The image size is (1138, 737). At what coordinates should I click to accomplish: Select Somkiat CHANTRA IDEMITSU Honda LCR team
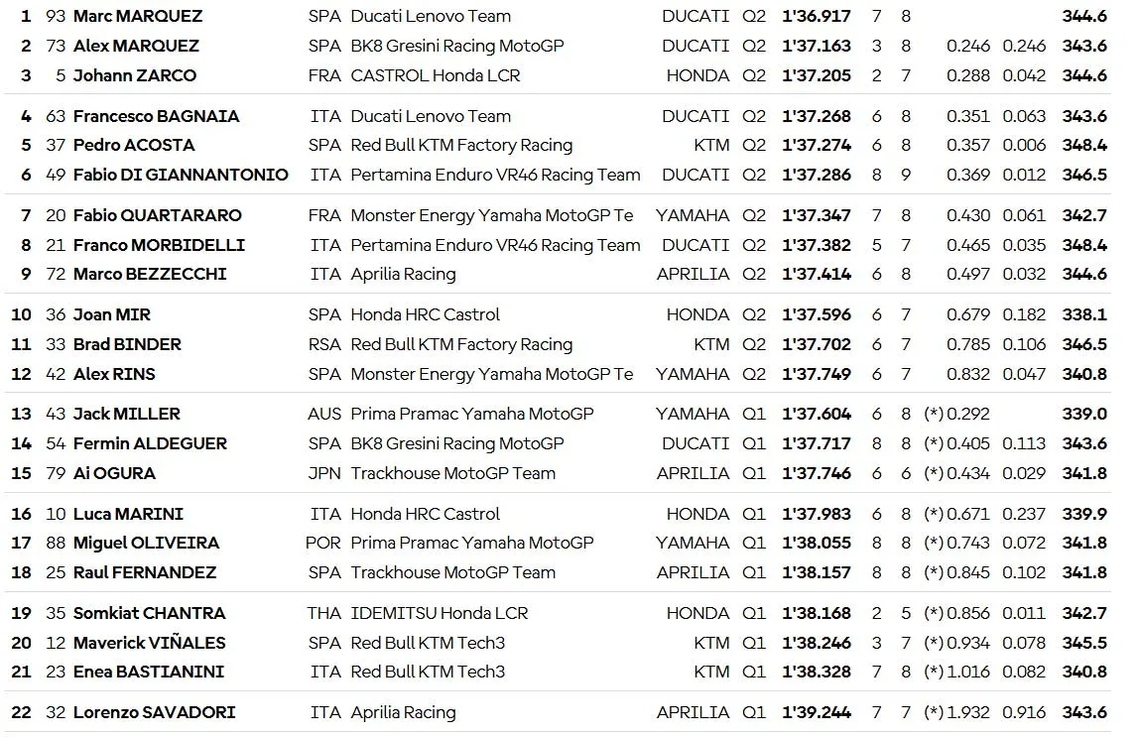pyautogui.click(x=440, y=614)
